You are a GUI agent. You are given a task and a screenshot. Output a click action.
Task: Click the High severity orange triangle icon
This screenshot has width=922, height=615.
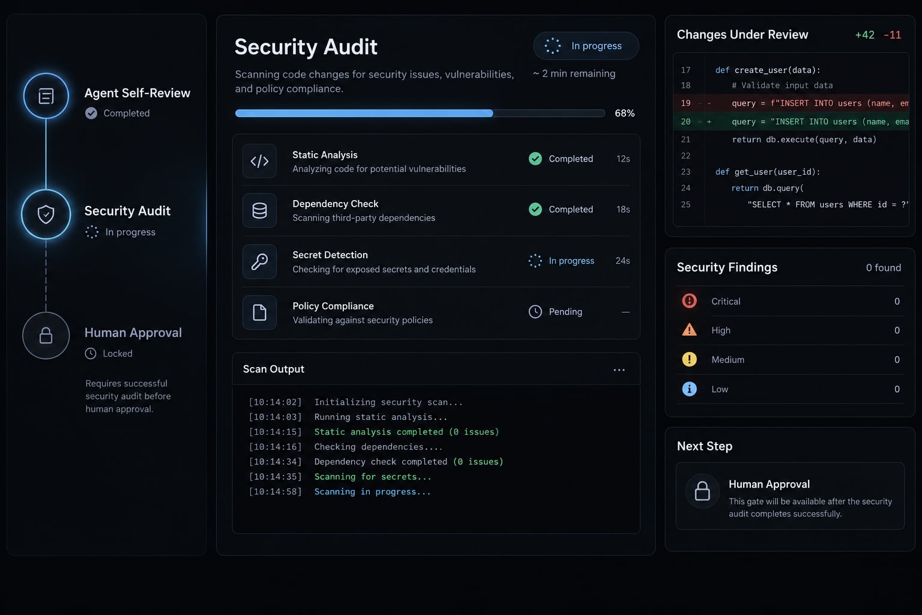(690, 330)
